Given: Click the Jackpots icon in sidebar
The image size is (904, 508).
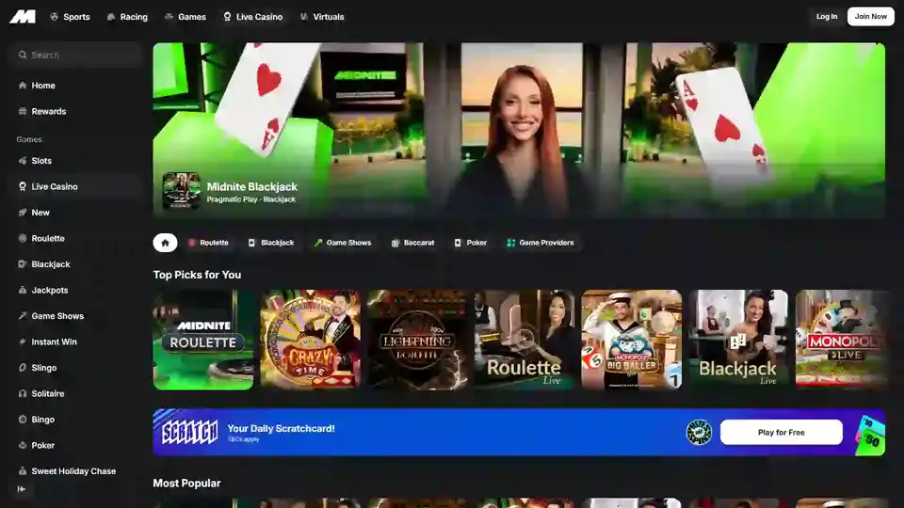Looking at the screenshot, I should 23,291.
